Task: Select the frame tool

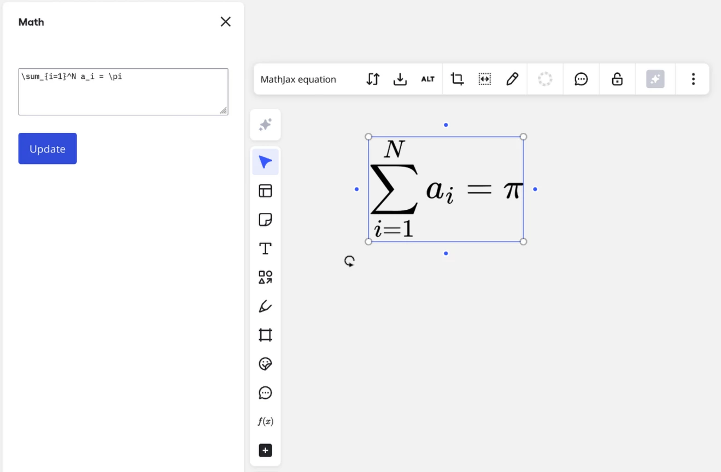Action: 265,335
